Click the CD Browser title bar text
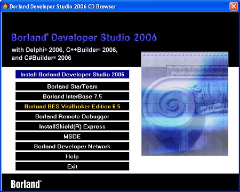This screenshot has height=192, width=240. (x=63, y=6)
